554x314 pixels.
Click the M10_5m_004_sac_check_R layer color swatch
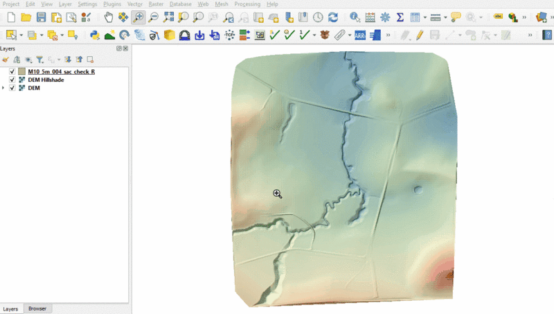click(x=22, y=71)
